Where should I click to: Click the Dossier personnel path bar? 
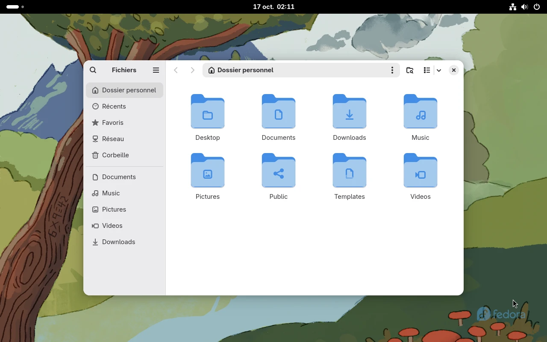pos(301,70)
